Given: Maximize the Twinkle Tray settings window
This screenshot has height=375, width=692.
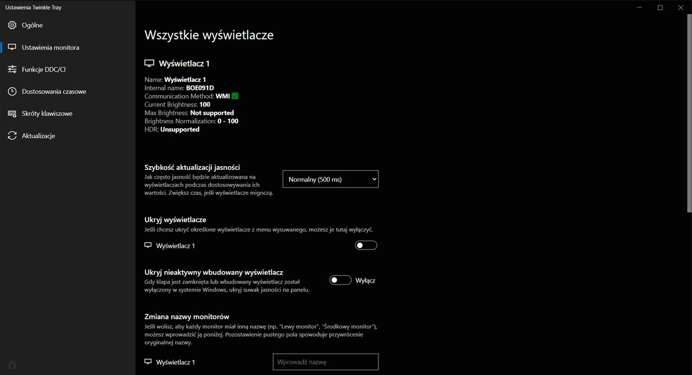Looking at the screenshot, I should point(660,8).
